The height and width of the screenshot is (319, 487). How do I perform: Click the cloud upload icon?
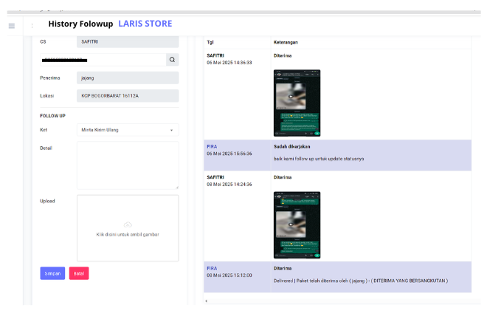tap(128, 224)
